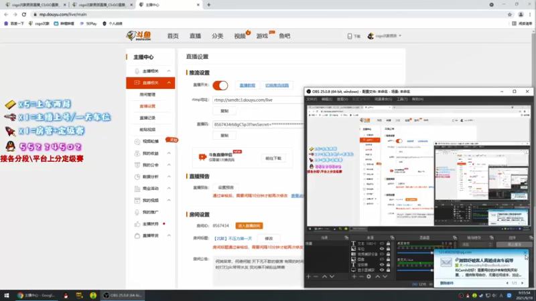Toggle visibility of 文本 (GDI+) source
The height and width of the screenshot is (301, 536).
click(x=382, y=243)
